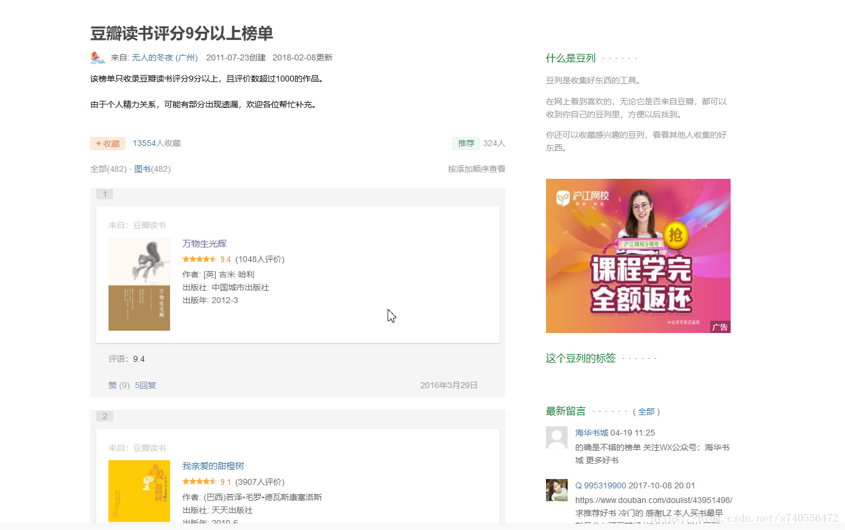This screenshot has height=530, width=845.
Task: Open the 万物生光辉 book cover thumbnail
Action: (139, 284)
